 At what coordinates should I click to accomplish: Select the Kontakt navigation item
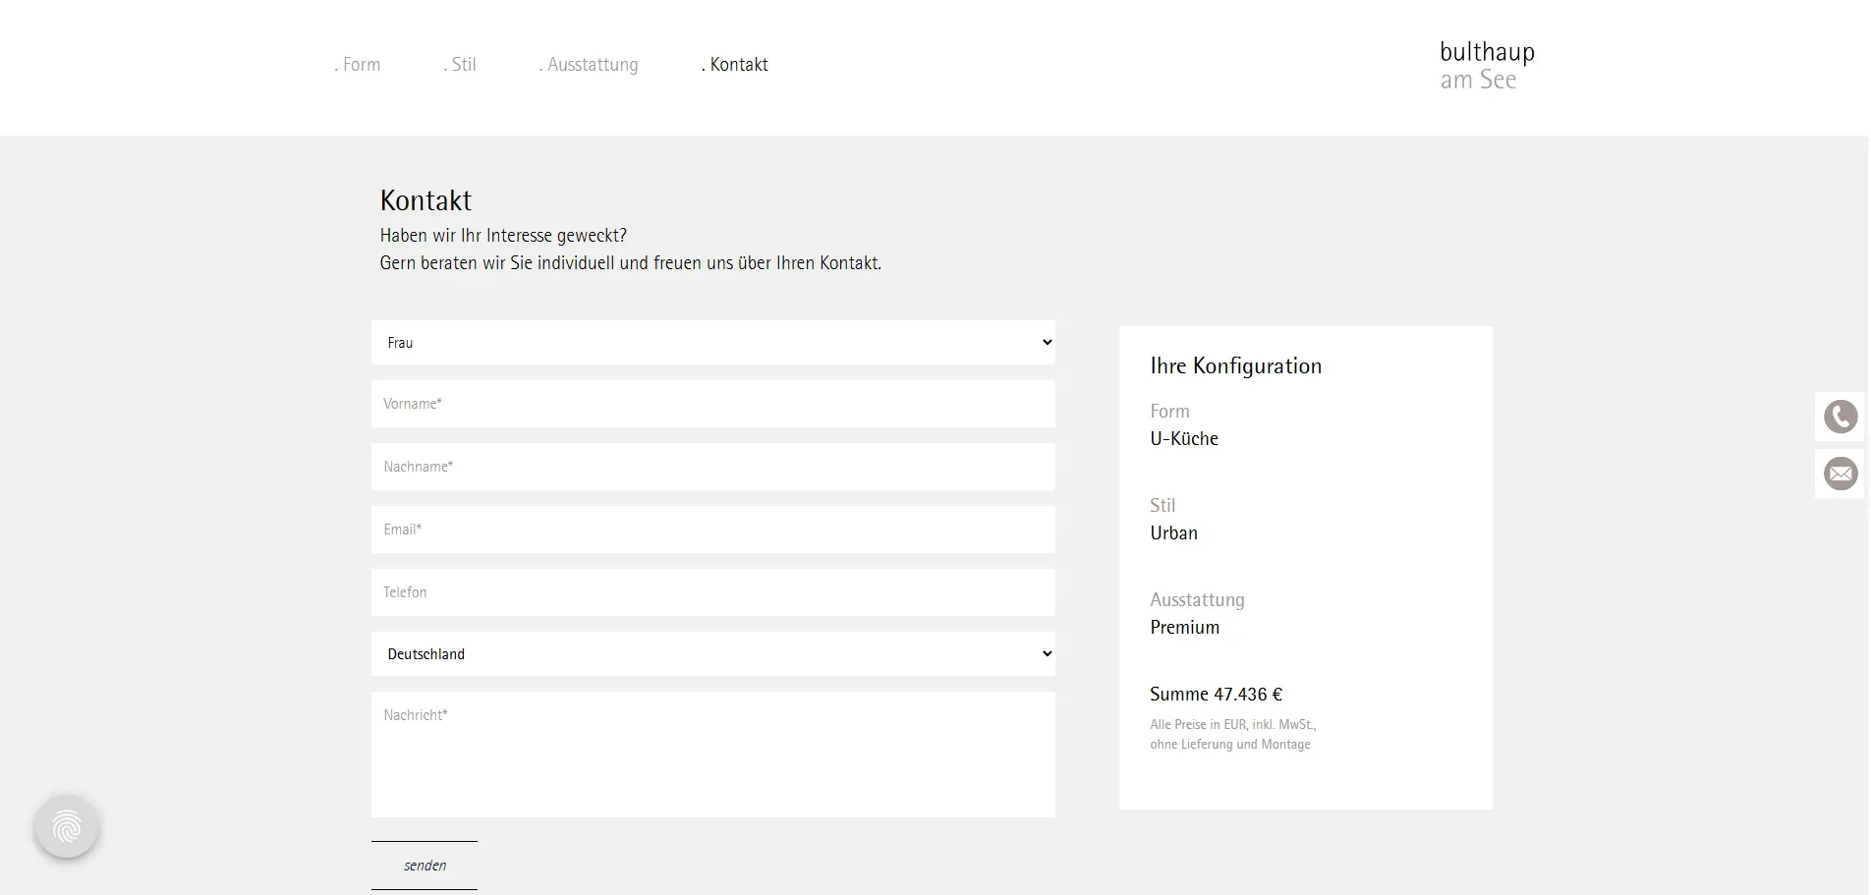tap(735, 65)
